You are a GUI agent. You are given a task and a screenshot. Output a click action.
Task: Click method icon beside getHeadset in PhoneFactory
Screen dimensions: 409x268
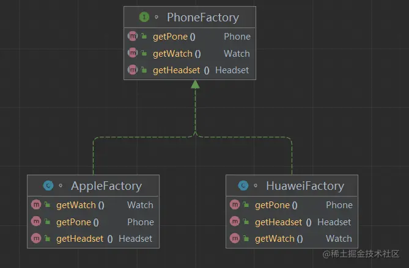[132, 70]
